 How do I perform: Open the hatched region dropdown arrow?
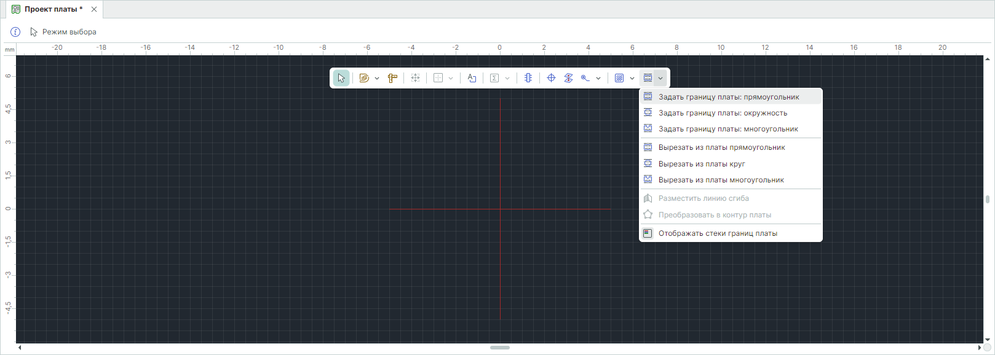[632, 79]
